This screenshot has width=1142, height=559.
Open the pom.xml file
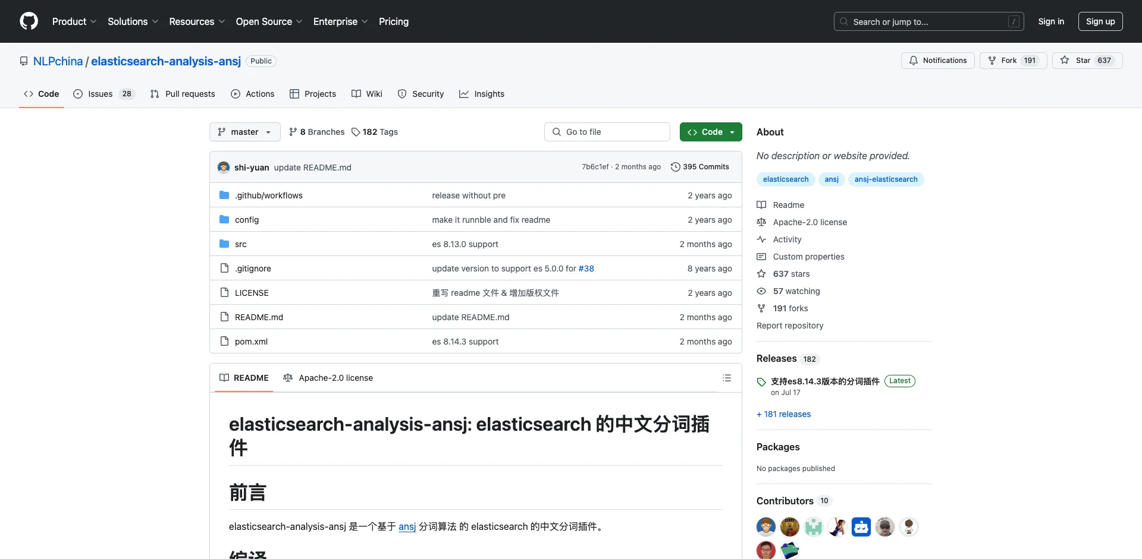(251, 342)
